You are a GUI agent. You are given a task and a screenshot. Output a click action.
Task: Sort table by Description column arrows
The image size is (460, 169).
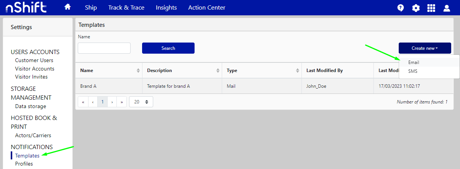[x=218, y=71]
